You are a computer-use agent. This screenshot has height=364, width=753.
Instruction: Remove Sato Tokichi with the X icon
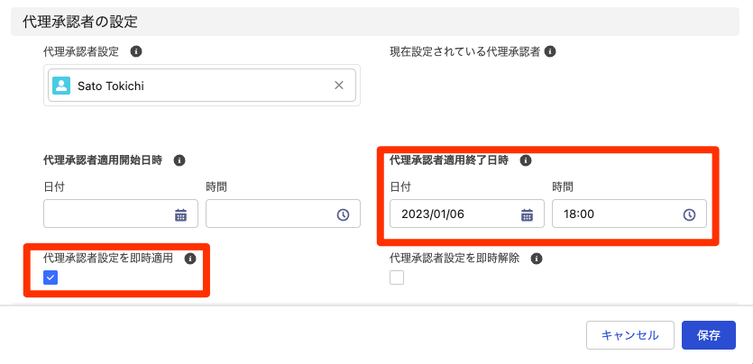[x=339, y=86]
